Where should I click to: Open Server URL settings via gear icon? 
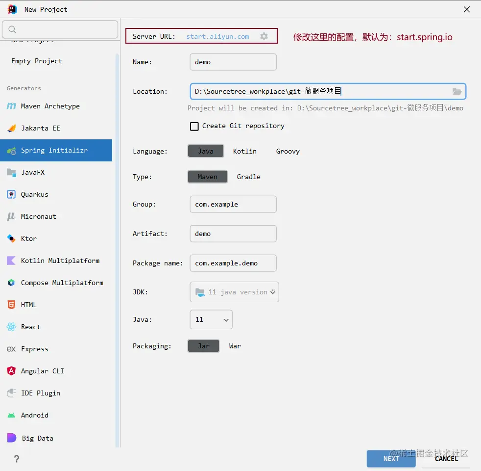click(x=264, y=36)
